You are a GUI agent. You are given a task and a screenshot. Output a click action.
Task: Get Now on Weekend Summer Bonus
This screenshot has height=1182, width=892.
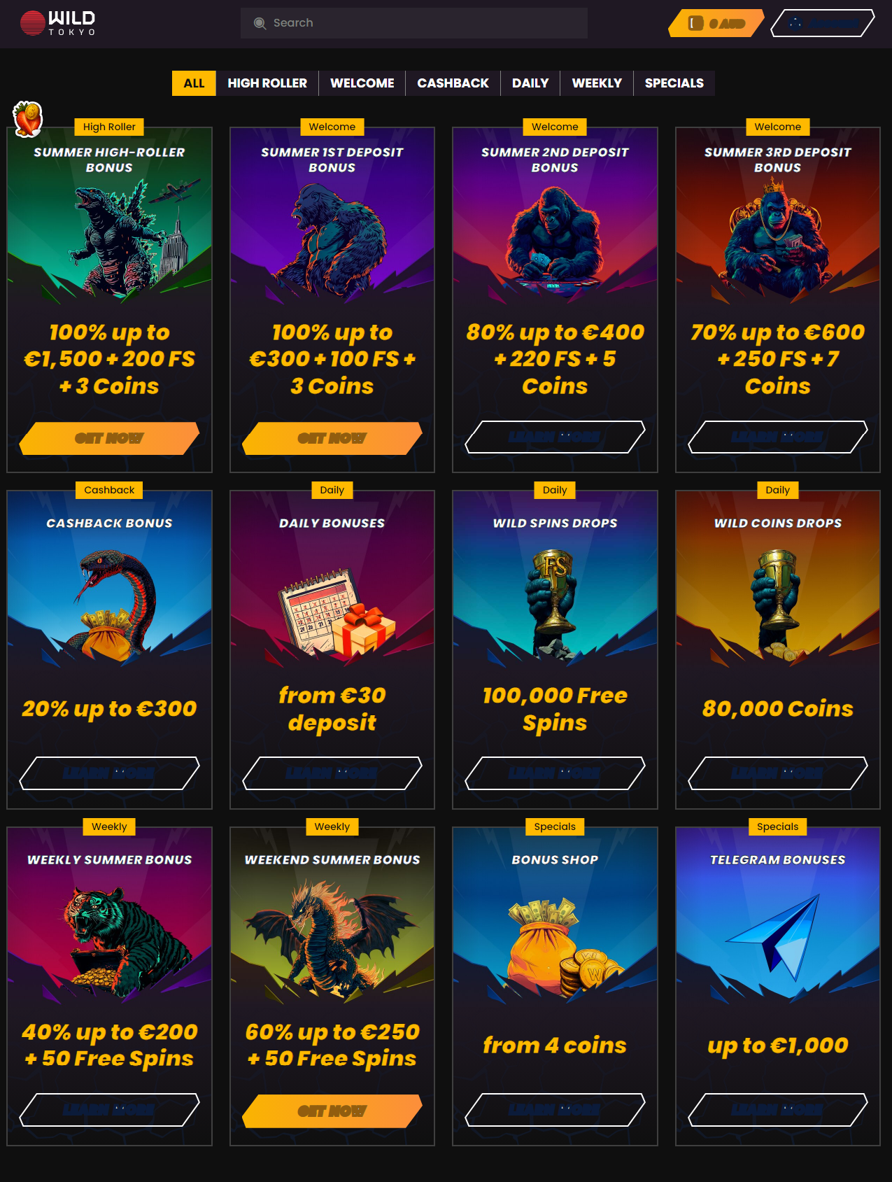pos(332,1111)
